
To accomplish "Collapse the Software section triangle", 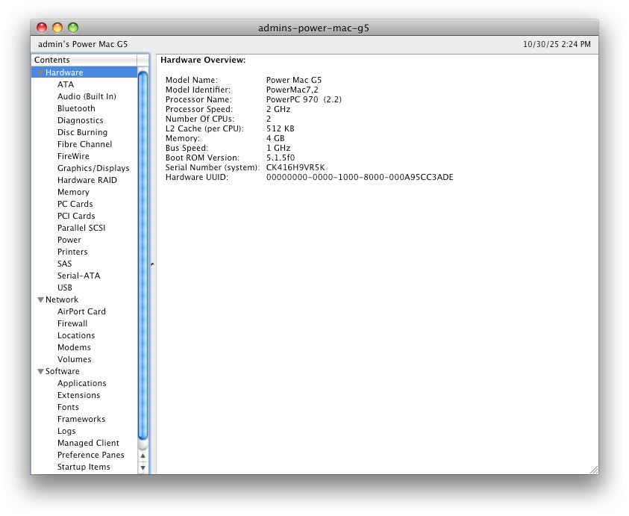I will [x=40, y=372].
